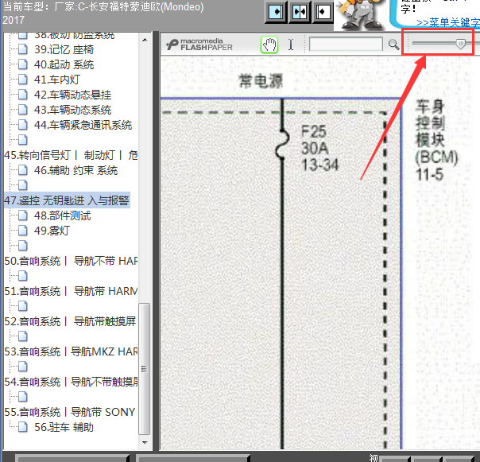Open tree item 53.音响系统 导航MKZ

[71, 351]
